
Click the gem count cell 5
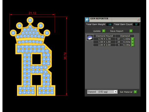pyautogui.click(x=119, y=45)
